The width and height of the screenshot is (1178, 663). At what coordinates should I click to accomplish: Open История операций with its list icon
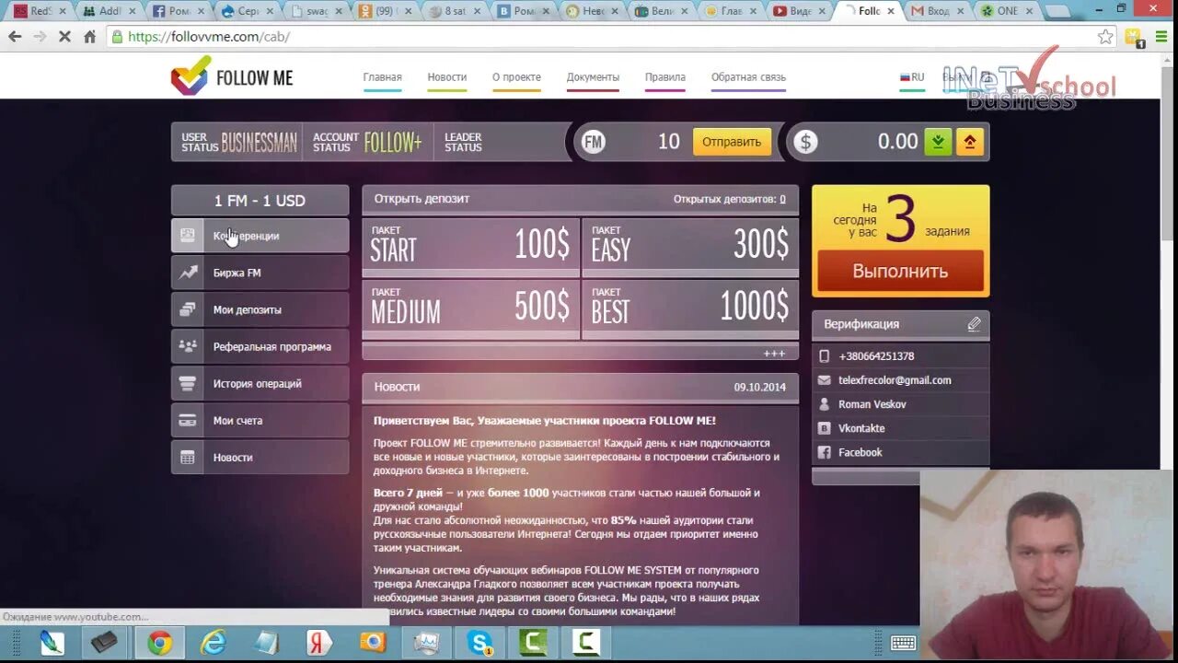(187, 383)
